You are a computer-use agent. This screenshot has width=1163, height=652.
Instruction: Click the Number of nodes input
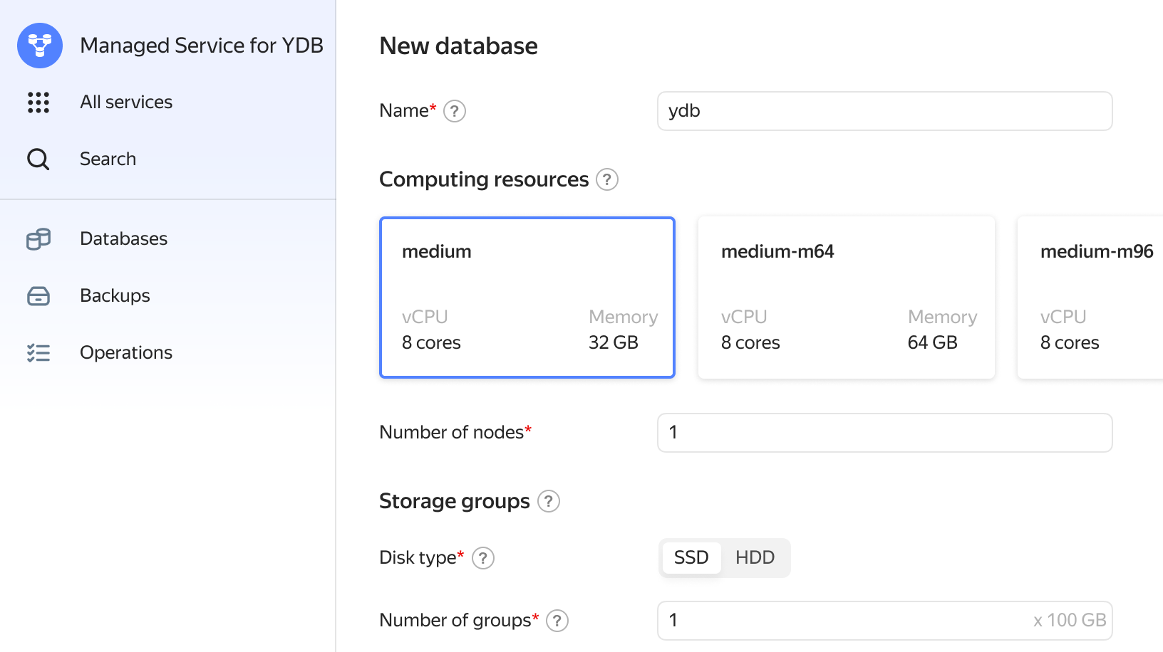(884, 433)
